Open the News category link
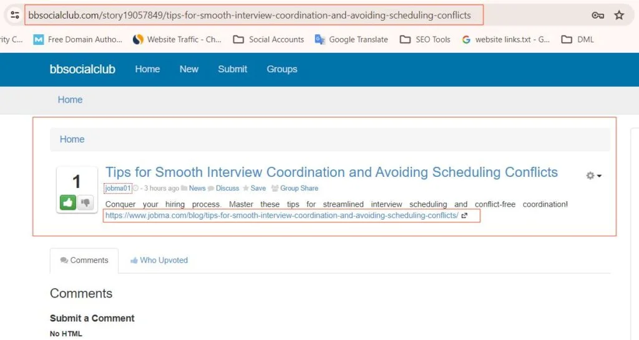639x340 pixels. 197,188
